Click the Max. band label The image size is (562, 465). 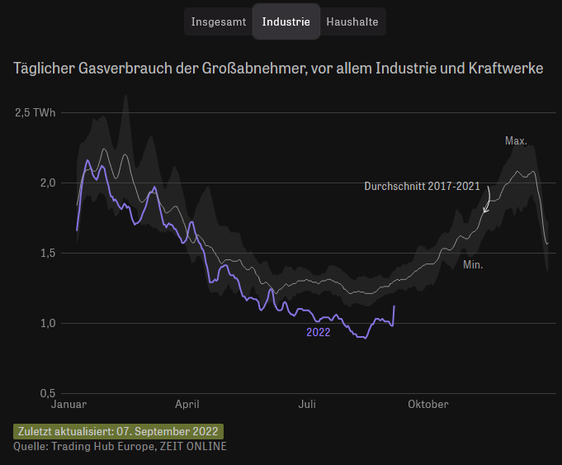pyautogui.click(x=516, y=140)
